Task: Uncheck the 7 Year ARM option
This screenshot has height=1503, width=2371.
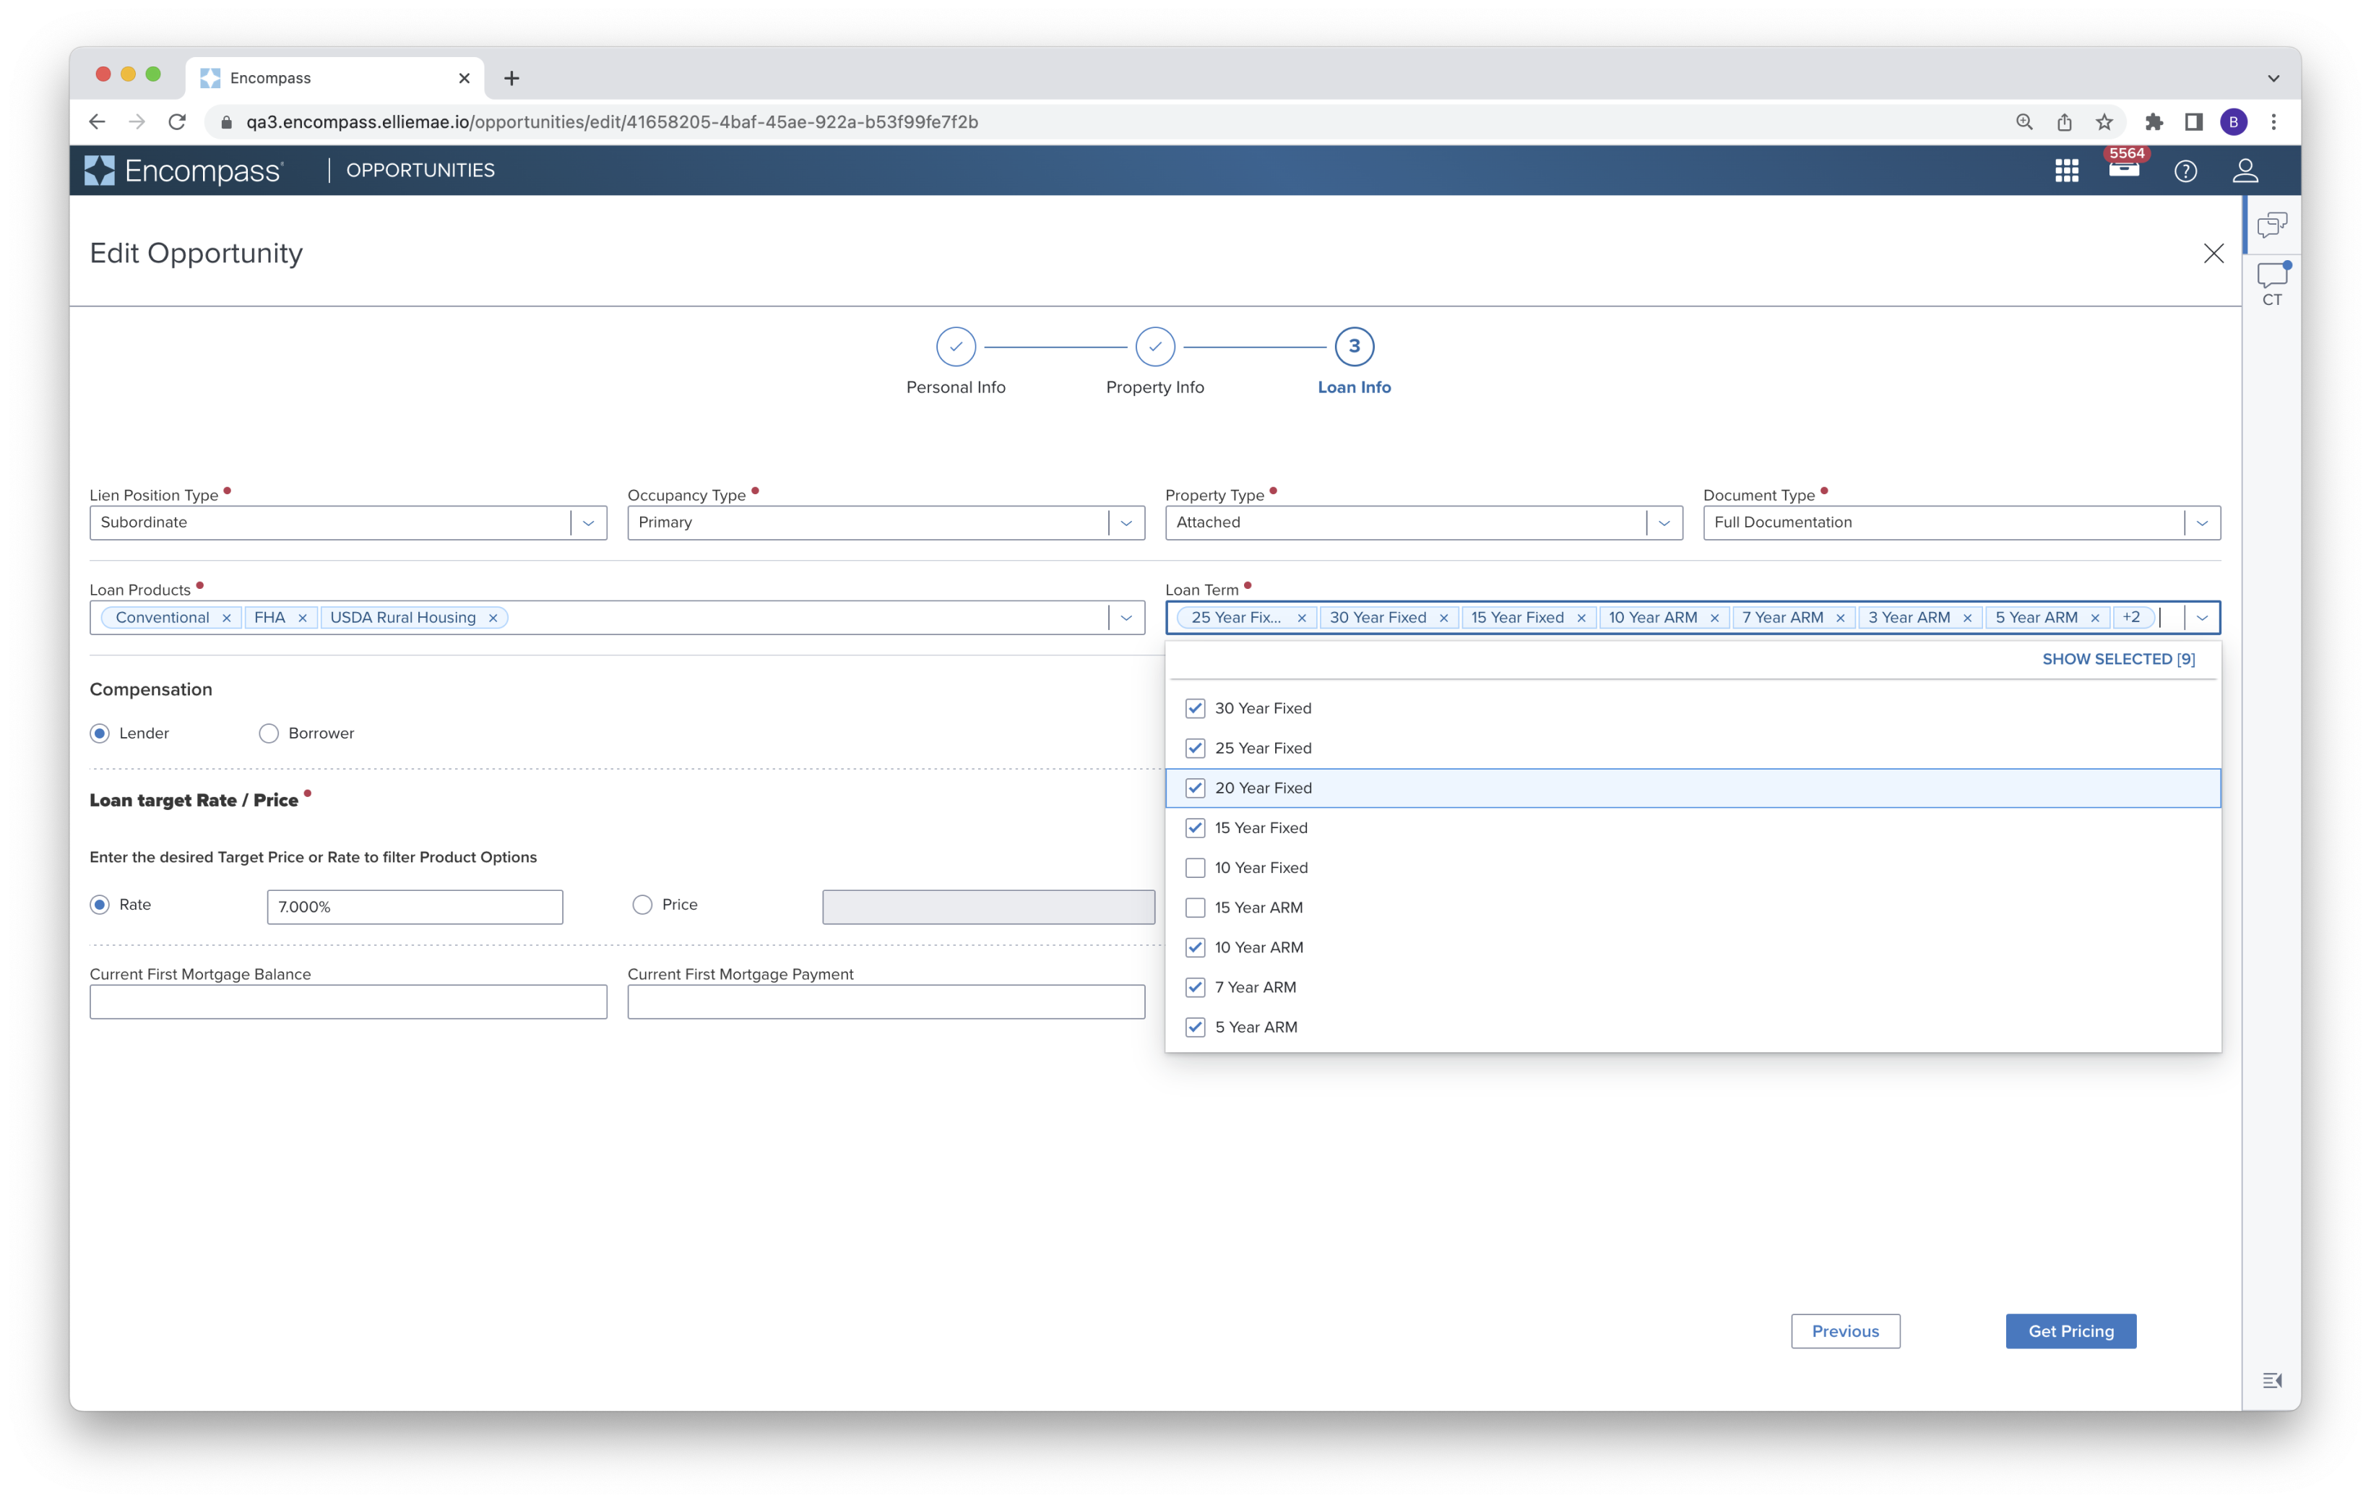Action: [x=1194, y=987]
